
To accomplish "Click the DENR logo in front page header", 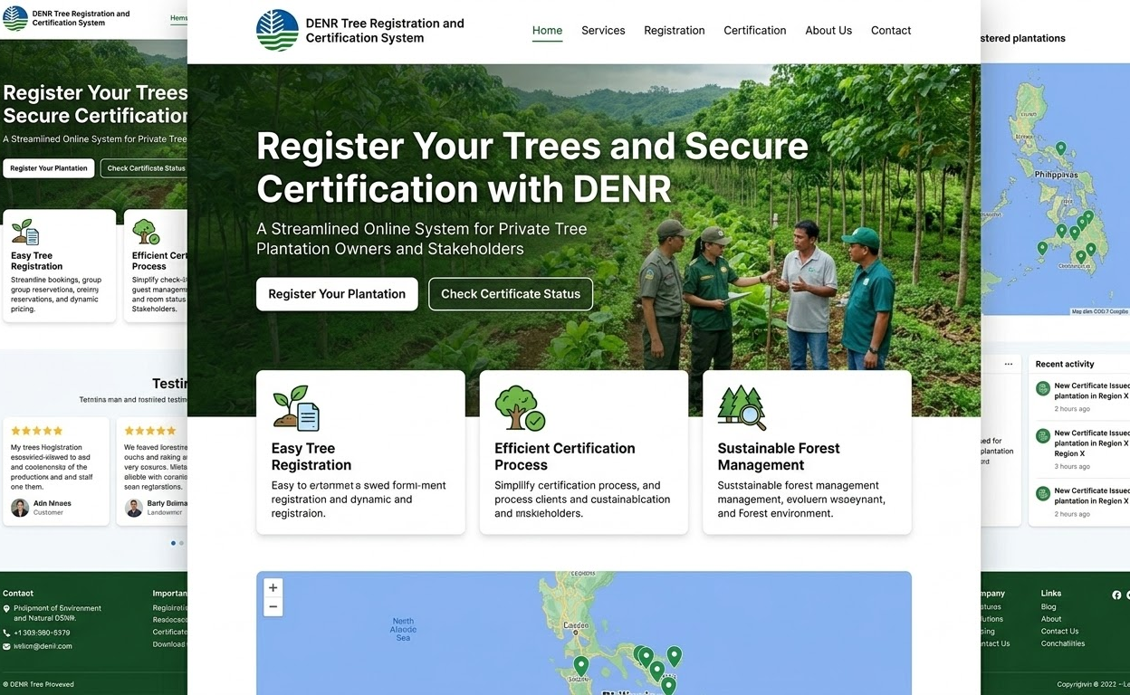I will pyautogui.click(x=277, y=30).
